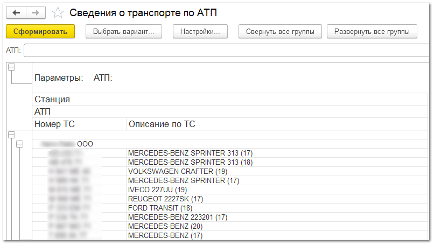Select the Описание по ТС column header

click(x=162, y=124)
